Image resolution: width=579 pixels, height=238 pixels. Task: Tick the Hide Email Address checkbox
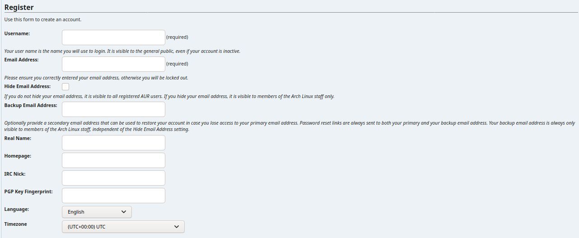point(65,87)
